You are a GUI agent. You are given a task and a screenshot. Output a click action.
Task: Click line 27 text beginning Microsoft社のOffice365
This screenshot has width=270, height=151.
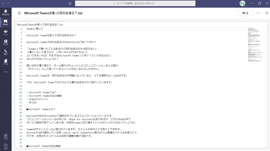tap(70, 116)
